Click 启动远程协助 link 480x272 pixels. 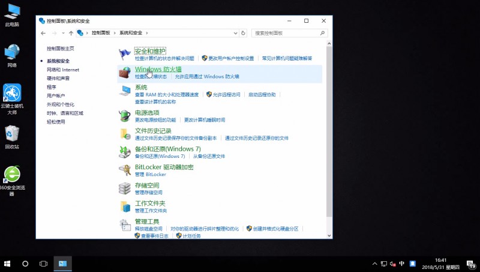pos(262,95)
